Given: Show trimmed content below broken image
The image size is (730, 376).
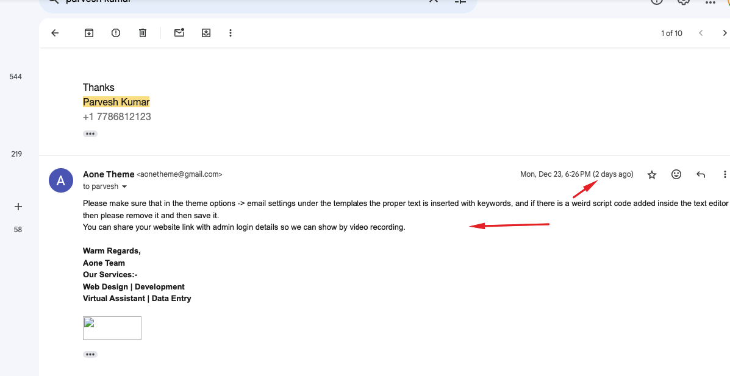Looking at the screenshot, I should tap(90, 355).
